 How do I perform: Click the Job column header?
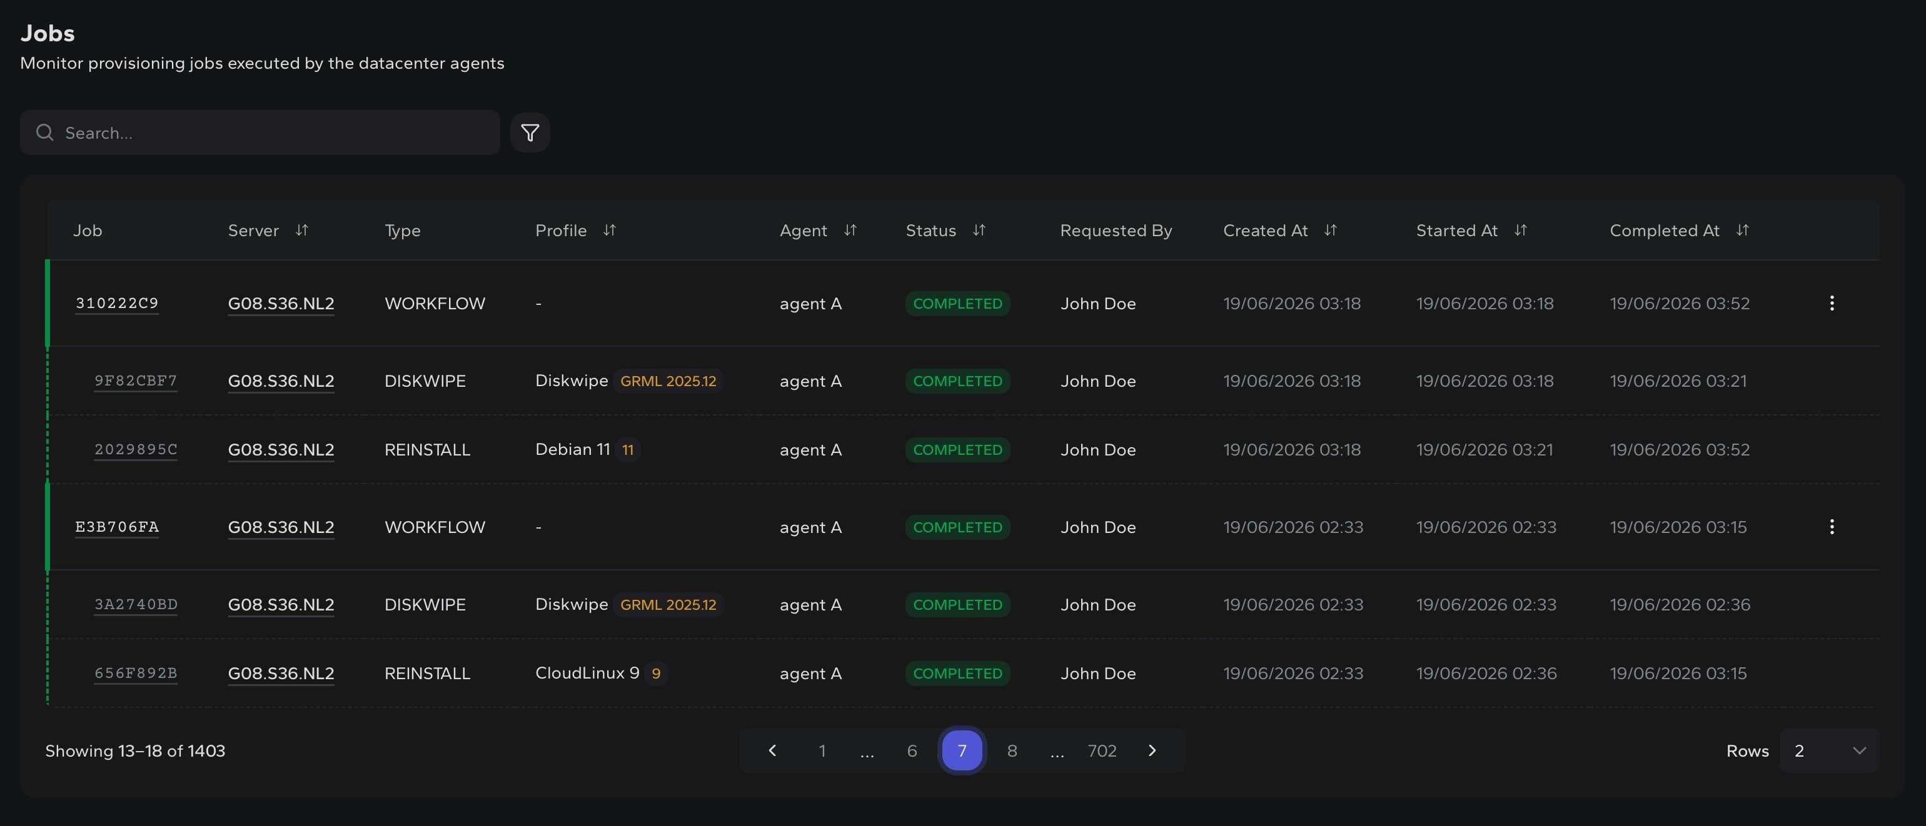pyautogui.click(x=88, y=231)
